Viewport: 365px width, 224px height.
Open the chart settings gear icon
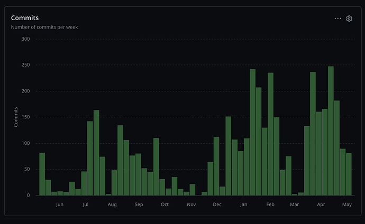pos(349,18)
